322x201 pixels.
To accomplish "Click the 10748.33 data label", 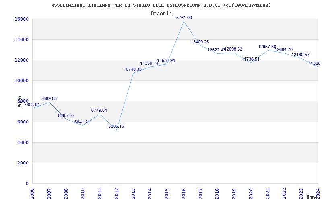I will [x=133, y=70].
